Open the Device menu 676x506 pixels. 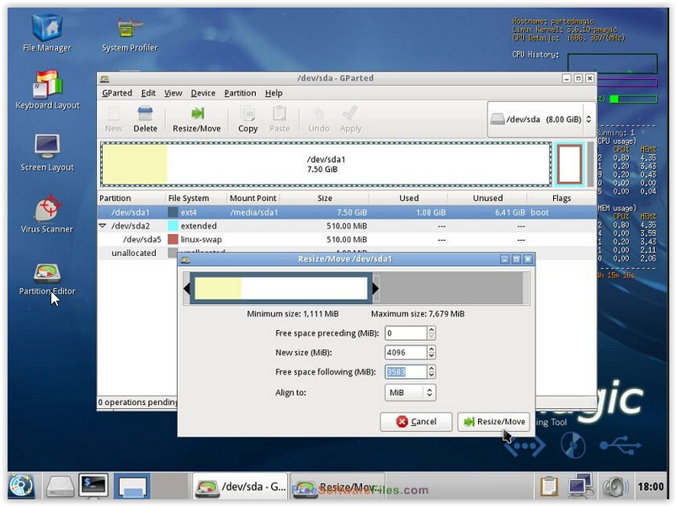[x=203, y=93]
